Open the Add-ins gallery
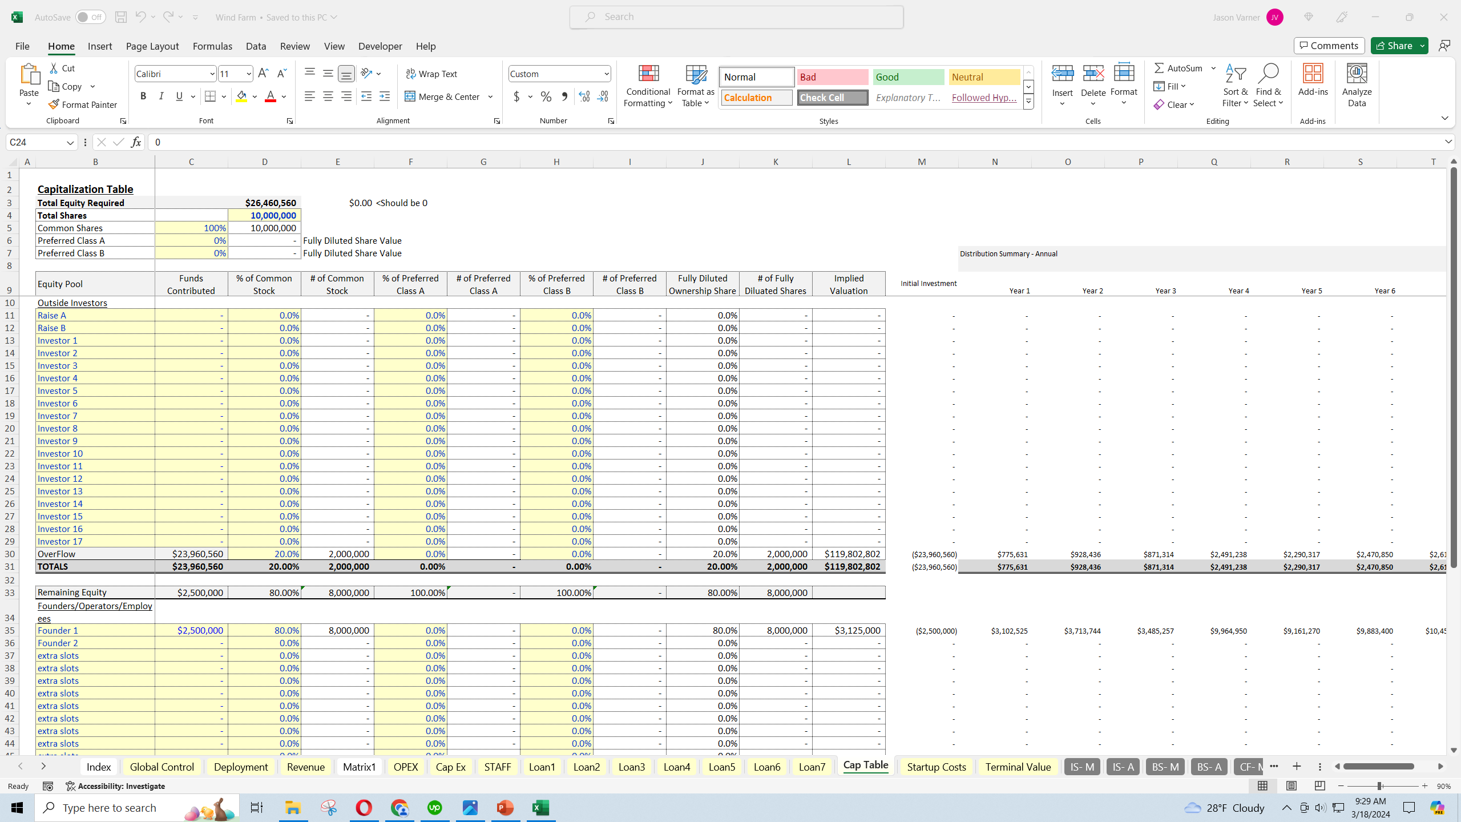Viewport: 1461px width, 822px height. tap(1313, 80)
